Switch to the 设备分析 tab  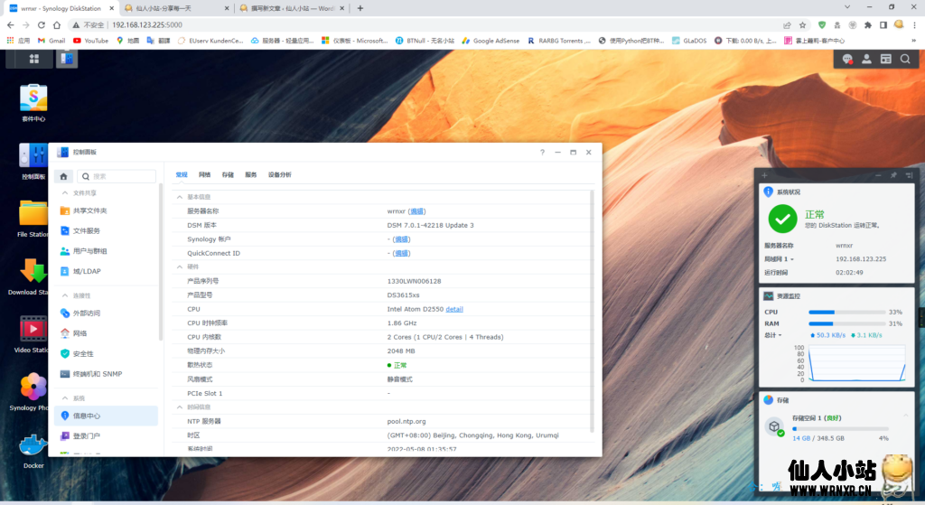[x=280, y=174]
